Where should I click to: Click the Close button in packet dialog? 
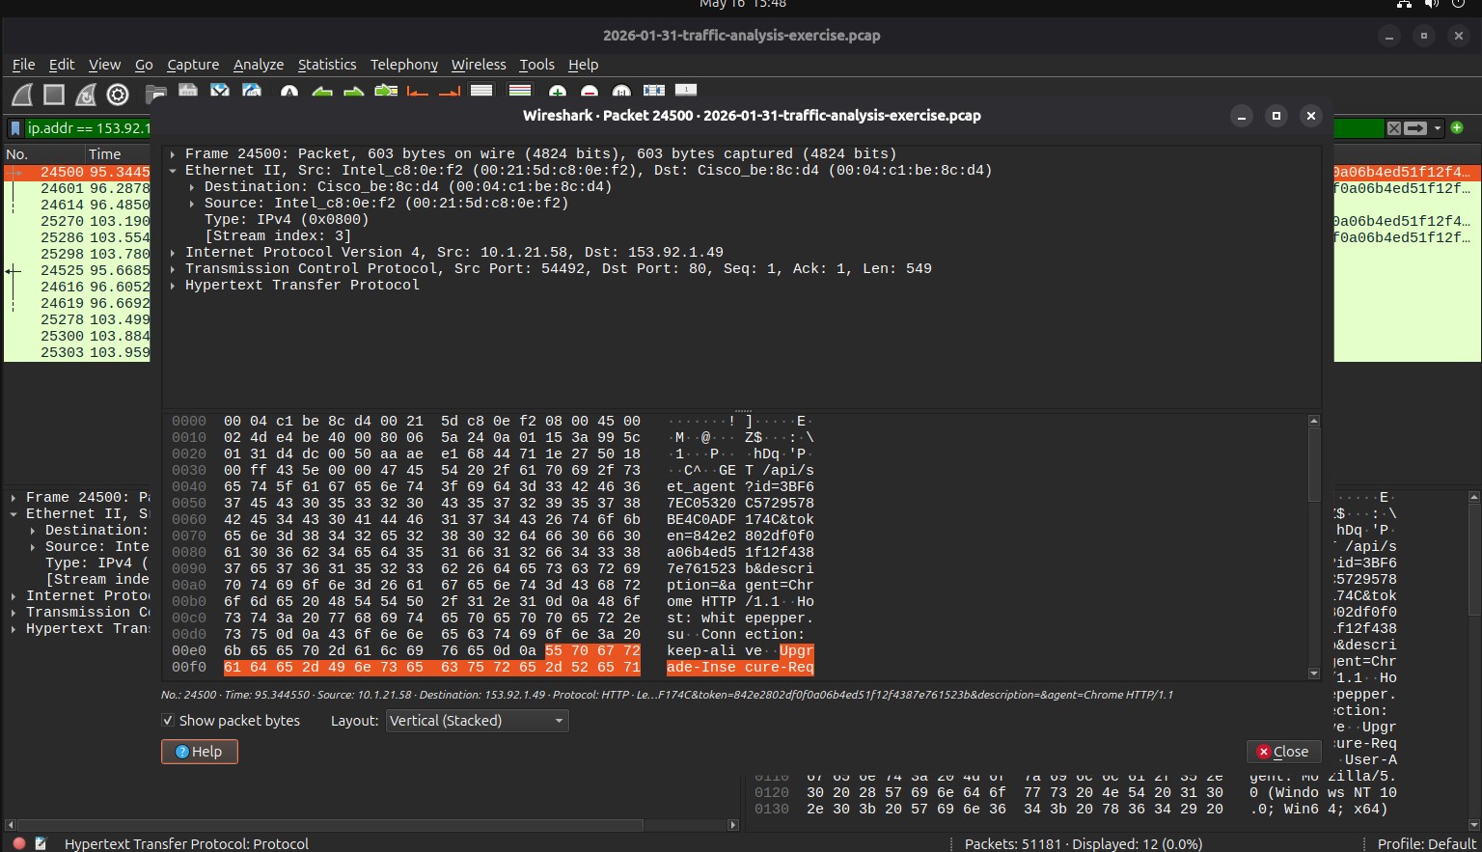coord(1283,752)
